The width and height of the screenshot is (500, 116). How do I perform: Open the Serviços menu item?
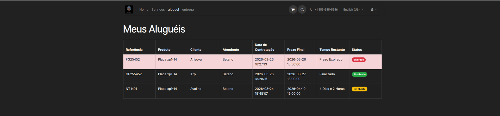click(x=158, y=10)
